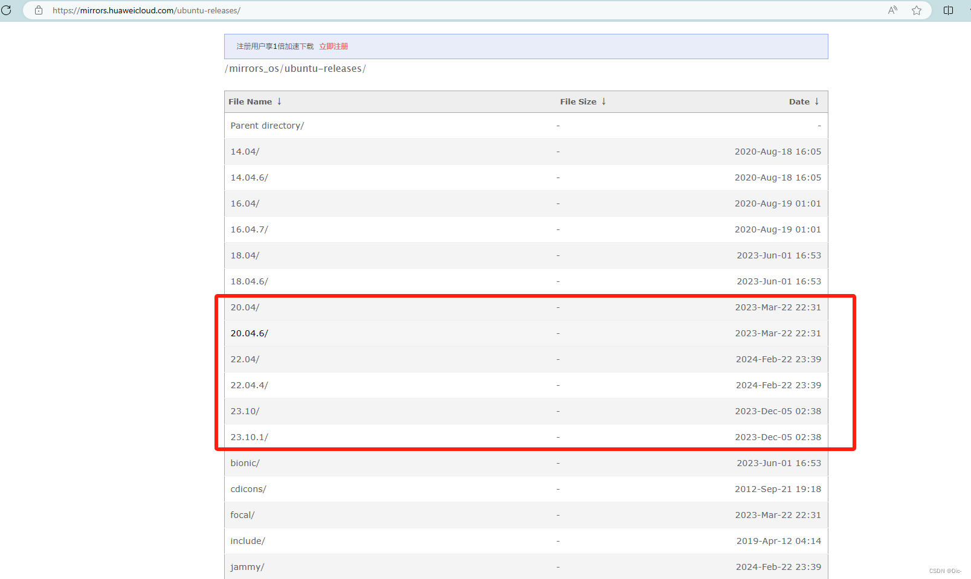The image size is (971, 579).
Task: Reload the page with the refresh icon
Action: 7,10
